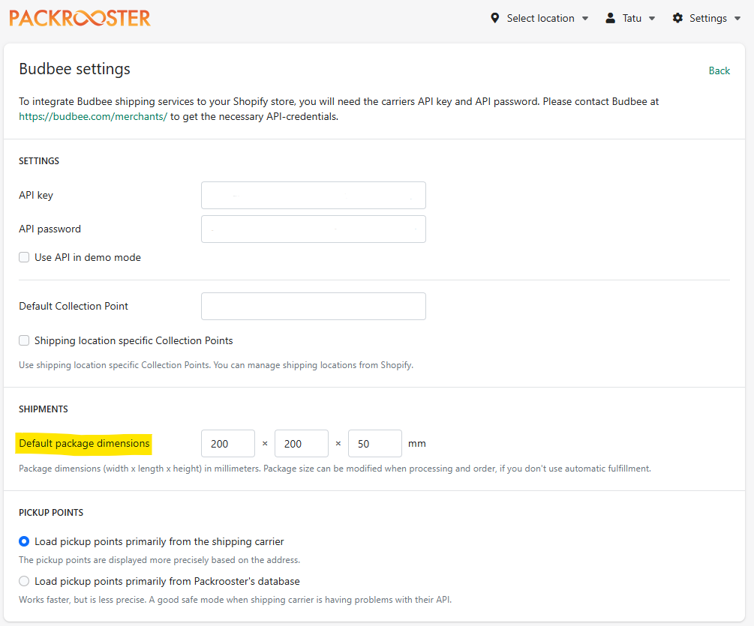Focus the Default Collection Point field
The height and width of the screenshot is (626, 754).
tap(313, 306)
